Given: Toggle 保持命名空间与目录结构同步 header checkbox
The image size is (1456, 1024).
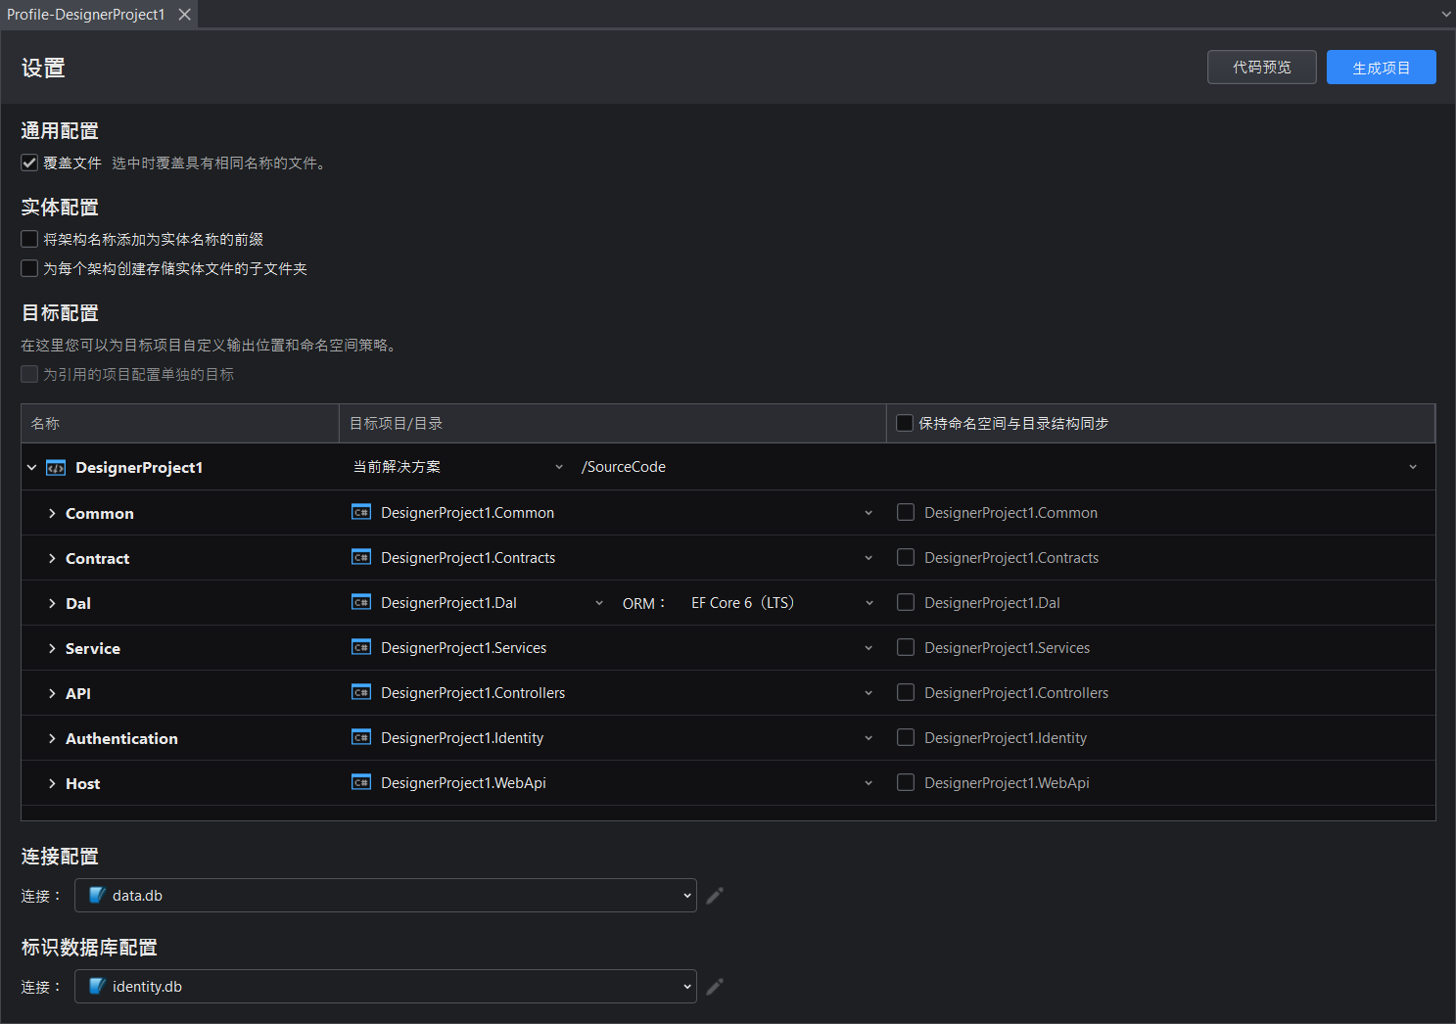Looking at the screenshot, I should point(905,423).
